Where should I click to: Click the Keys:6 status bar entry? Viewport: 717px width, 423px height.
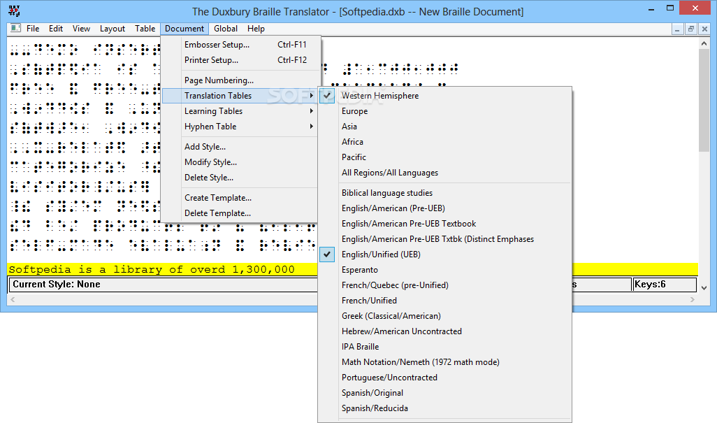[x=665, y=285]
